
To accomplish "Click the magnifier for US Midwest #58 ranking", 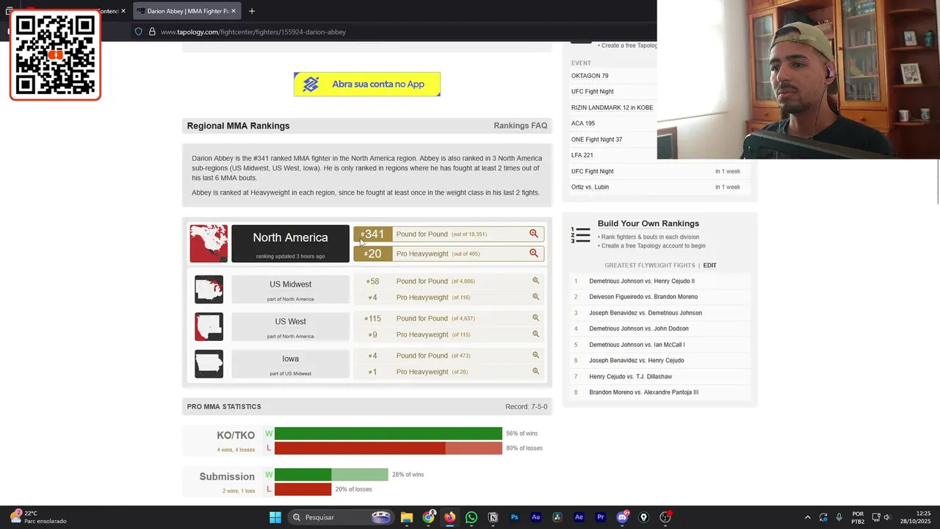I will (535, 281).
